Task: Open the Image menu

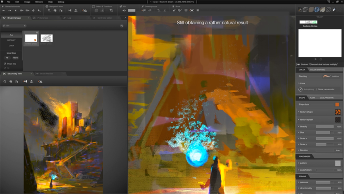Action: (27, 2)
